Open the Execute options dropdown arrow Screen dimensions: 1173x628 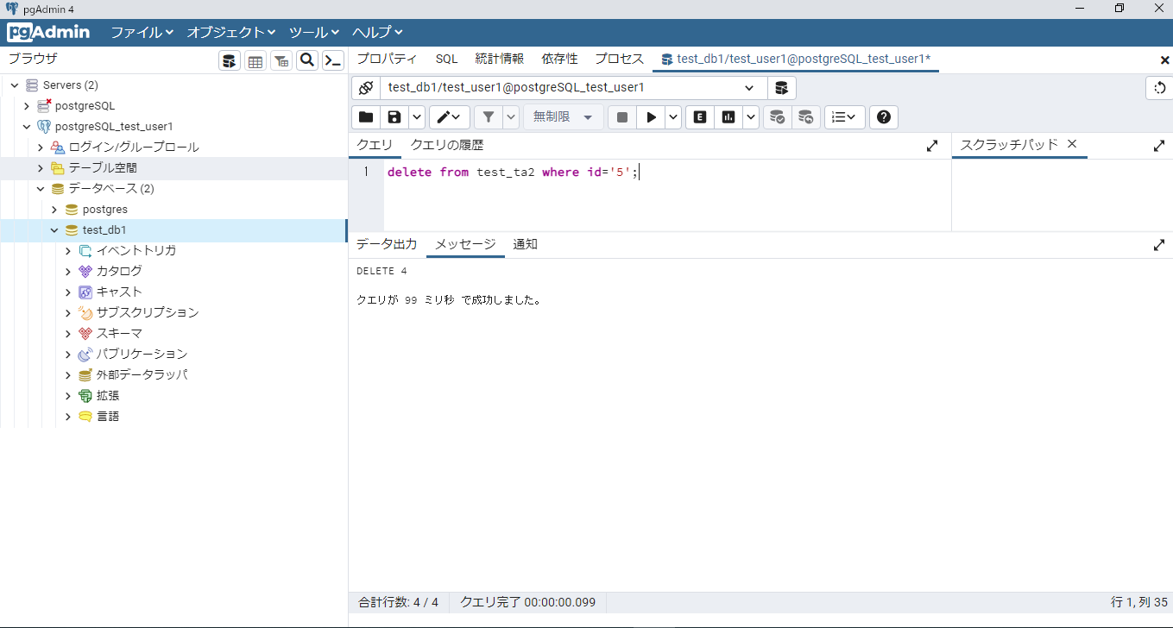click(x=673, y=117)
